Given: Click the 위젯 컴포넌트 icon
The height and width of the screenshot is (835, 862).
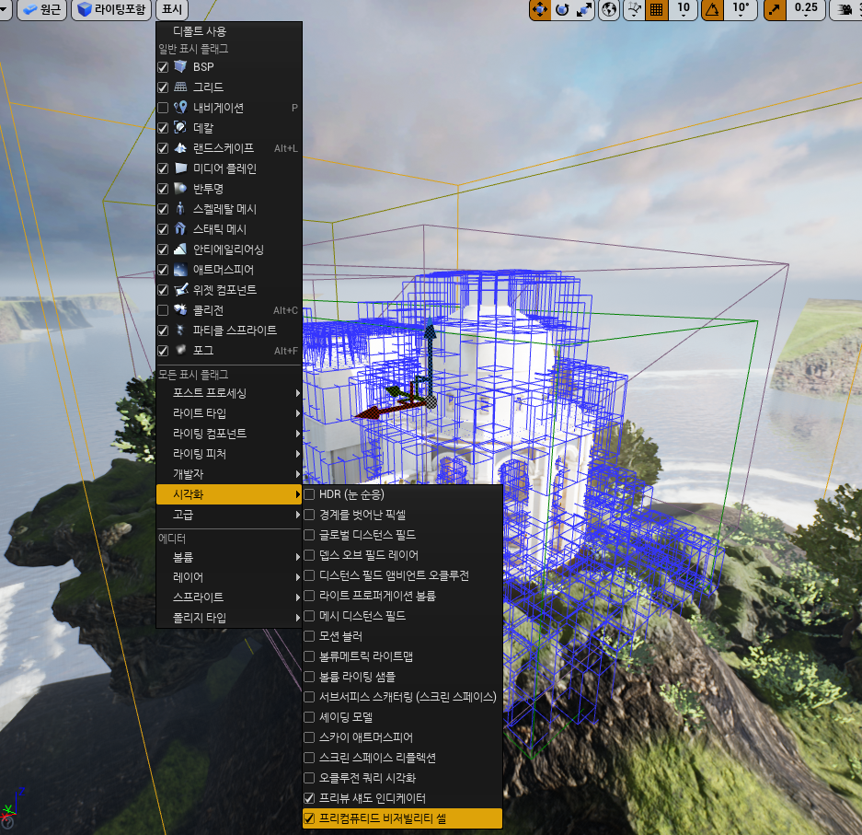Looking at the screenshot, I should [180, 289].
